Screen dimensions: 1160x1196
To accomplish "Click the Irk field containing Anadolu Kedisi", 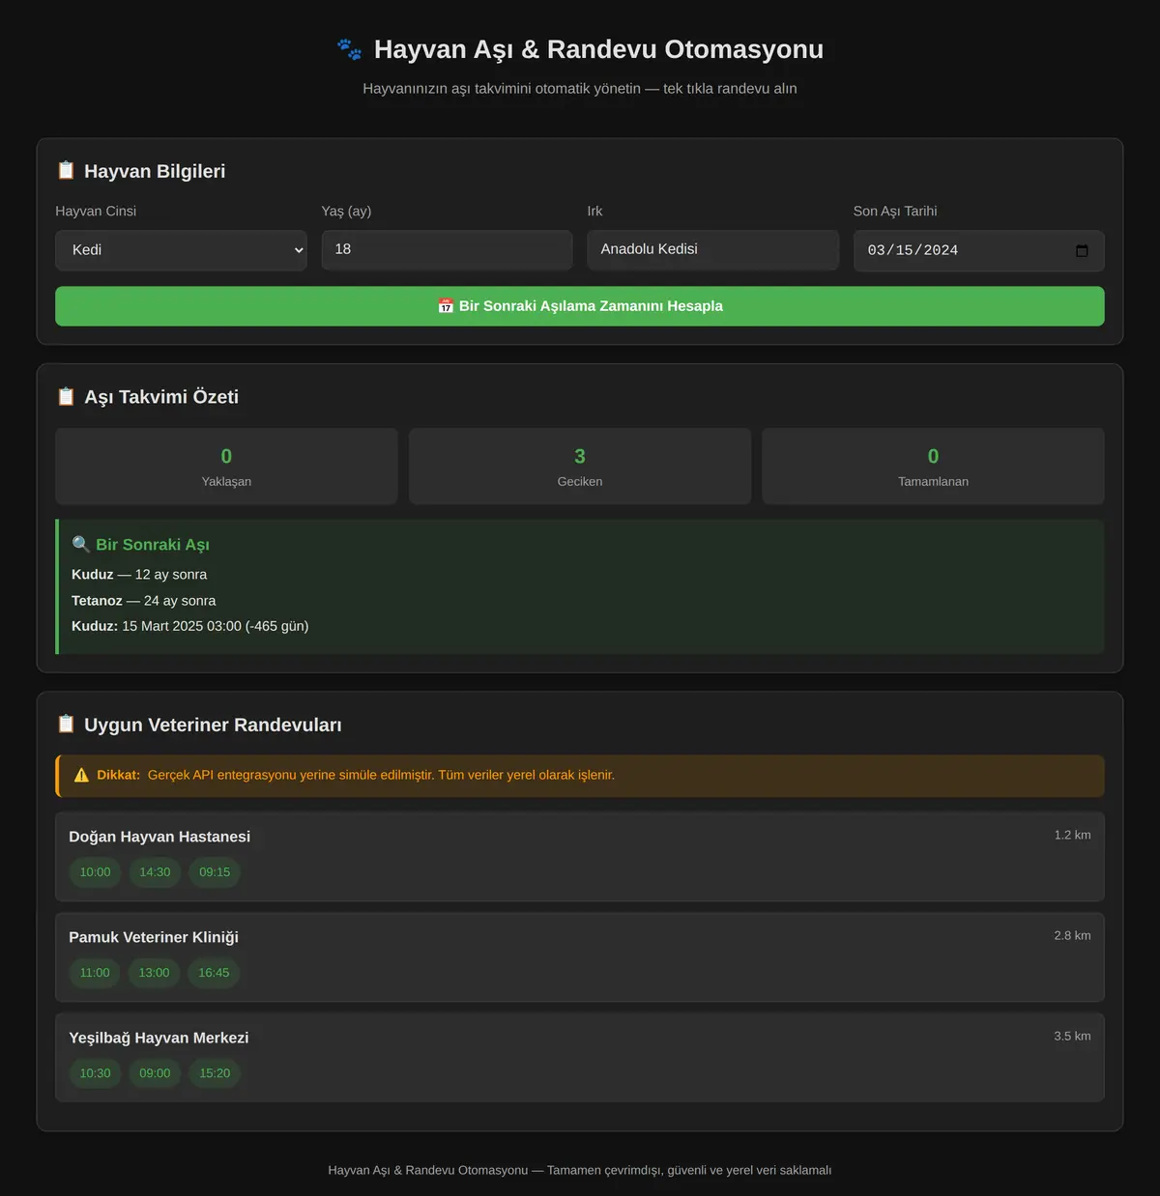I will [712, 249].
